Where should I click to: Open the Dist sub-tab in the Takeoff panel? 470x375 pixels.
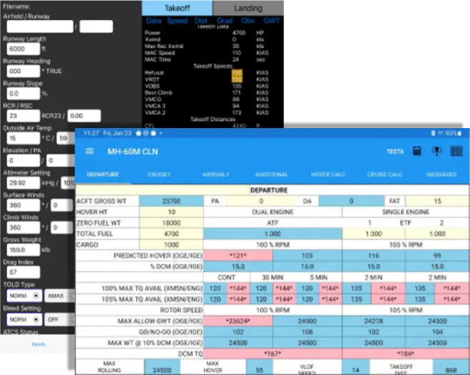click(200, 21)
